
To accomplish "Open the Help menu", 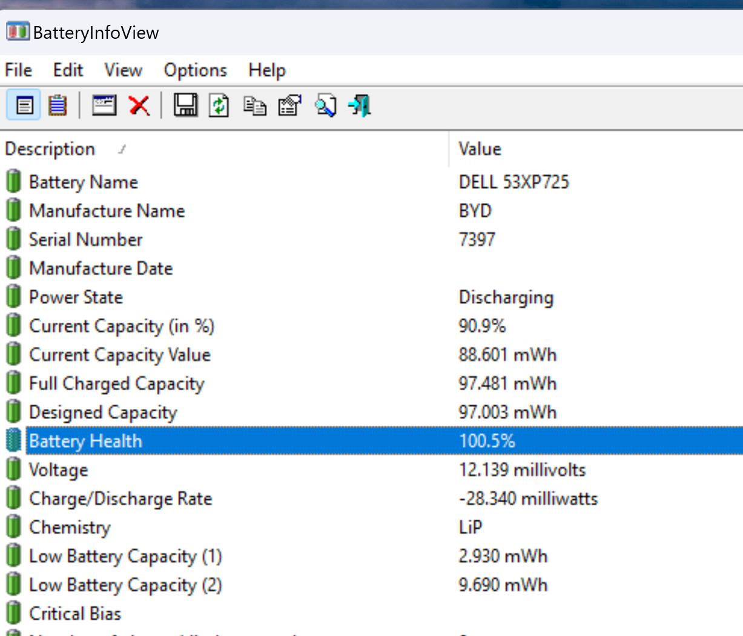I will [x=266, y=70].
